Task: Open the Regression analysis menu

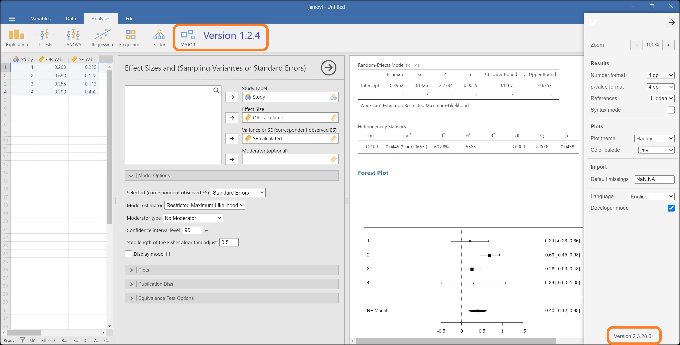Action: [102, 38]
